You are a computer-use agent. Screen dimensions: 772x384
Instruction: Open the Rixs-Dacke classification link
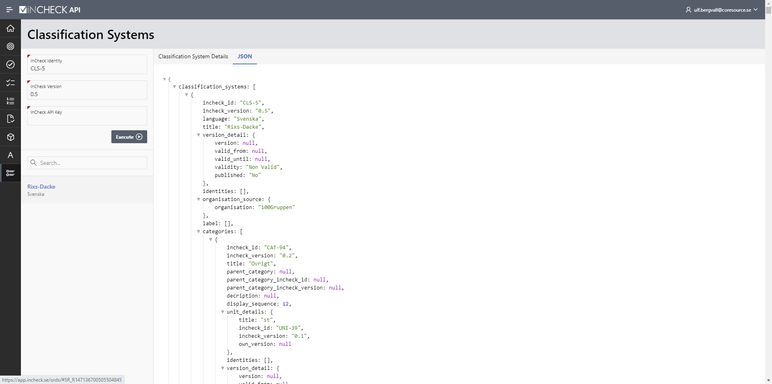[x=41, y=187]
